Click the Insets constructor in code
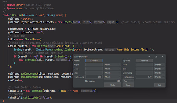Viewport: 177px width, 103px height. tap(67, 22)
